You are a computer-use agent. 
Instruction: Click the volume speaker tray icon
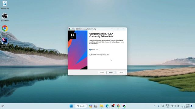[175, 106]
